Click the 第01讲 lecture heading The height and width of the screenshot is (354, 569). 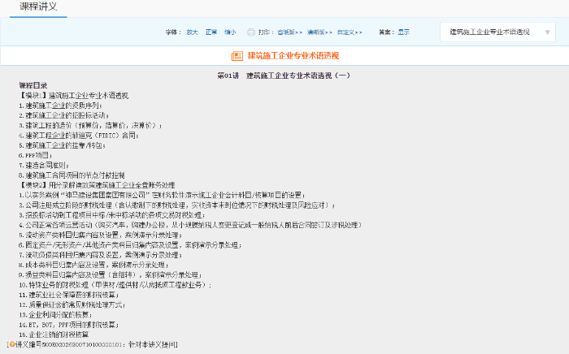click(284, 75)
